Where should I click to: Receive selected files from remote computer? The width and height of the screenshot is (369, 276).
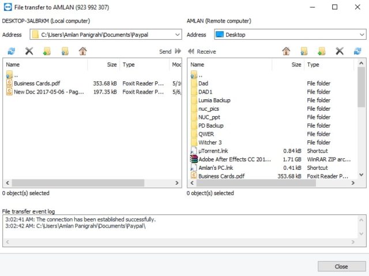[202, 51]
